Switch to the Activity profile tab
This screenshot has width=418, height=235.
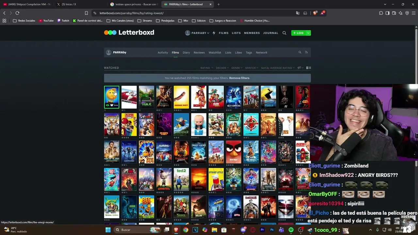pyautogui.click(x=163, y=53)
